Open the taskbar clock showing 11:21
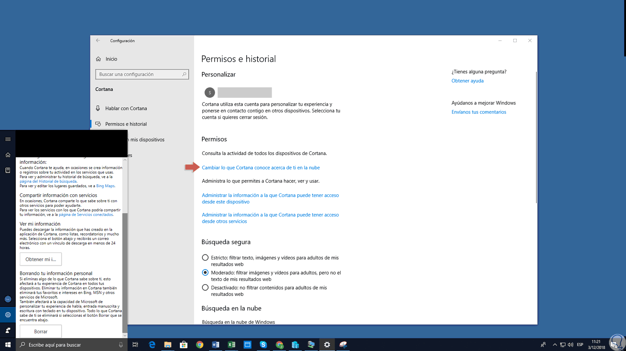 point(596,345)
